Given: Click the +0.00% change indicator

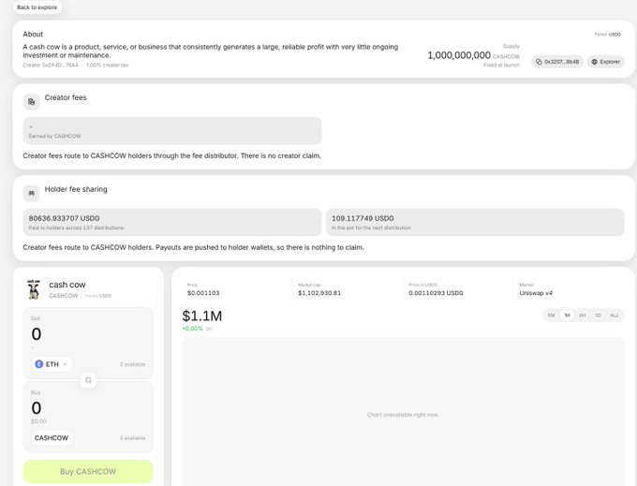Looking at the screenshot, I should point(192,329).
